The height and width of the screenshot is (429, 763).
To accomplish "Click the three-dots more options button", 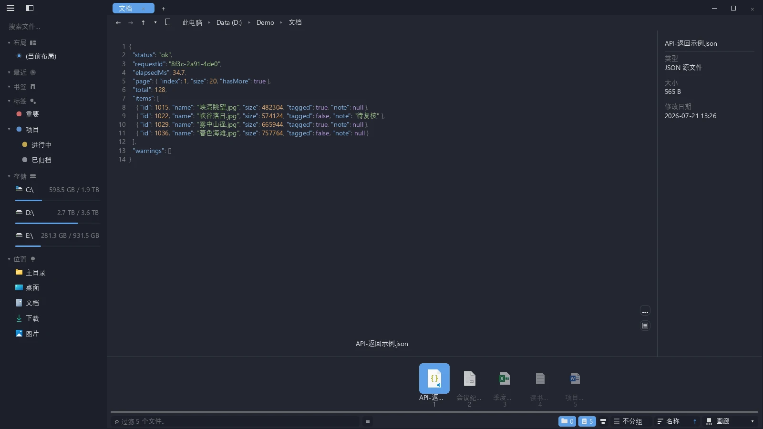I will pos(645,311).
